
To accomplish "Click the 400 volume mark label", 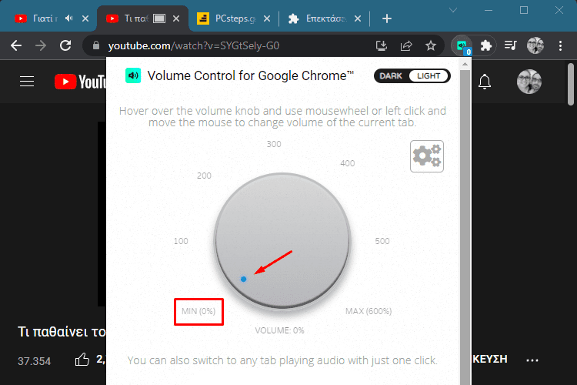I will coord(348,163).
